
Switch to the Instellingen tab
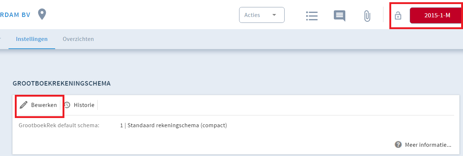click(x=32, y=39)
